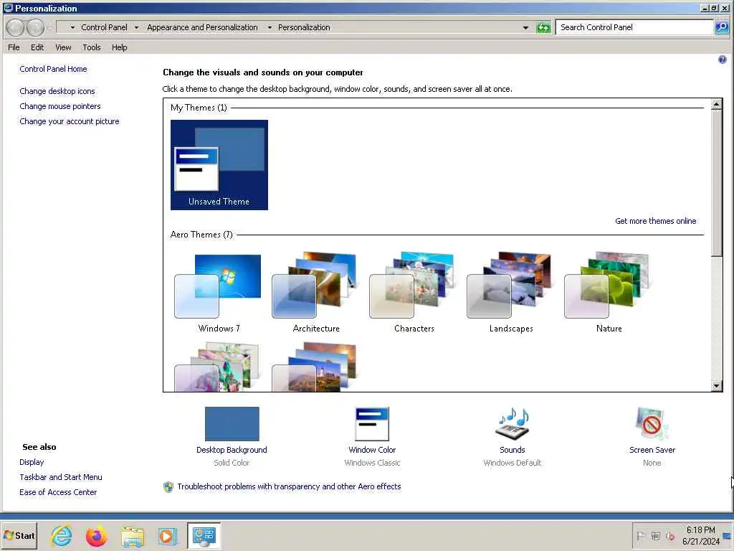The image size is (734, 551).
Task: Open Windows Explorer from the taskbar
Action: click(x=133, y=537)
